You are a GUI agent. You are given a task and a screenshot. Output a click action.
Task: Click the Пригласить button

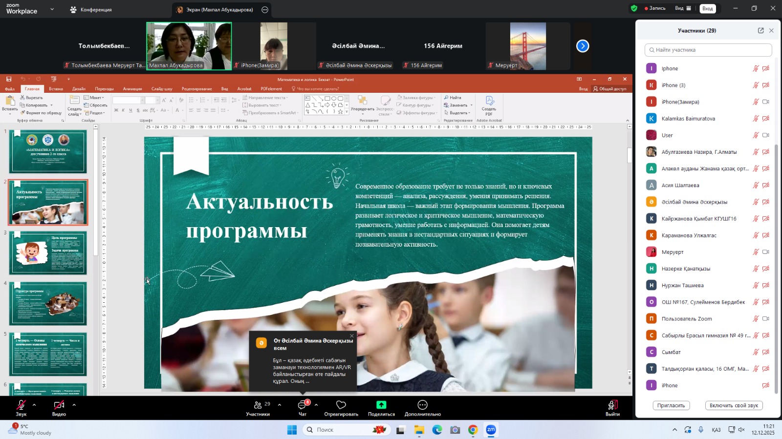[671, 405]
